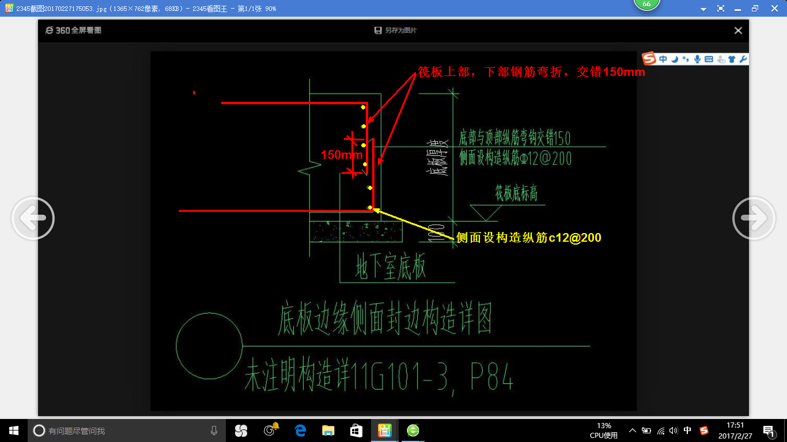This screenshot has width=787, height=442.
Task: Click the green 66 acceleration ball
Action: (646, 5)
